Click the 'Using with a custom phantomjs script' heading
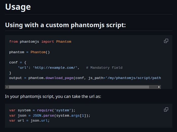This screenshot has height=132, width=177. click(x=65, y=25)
